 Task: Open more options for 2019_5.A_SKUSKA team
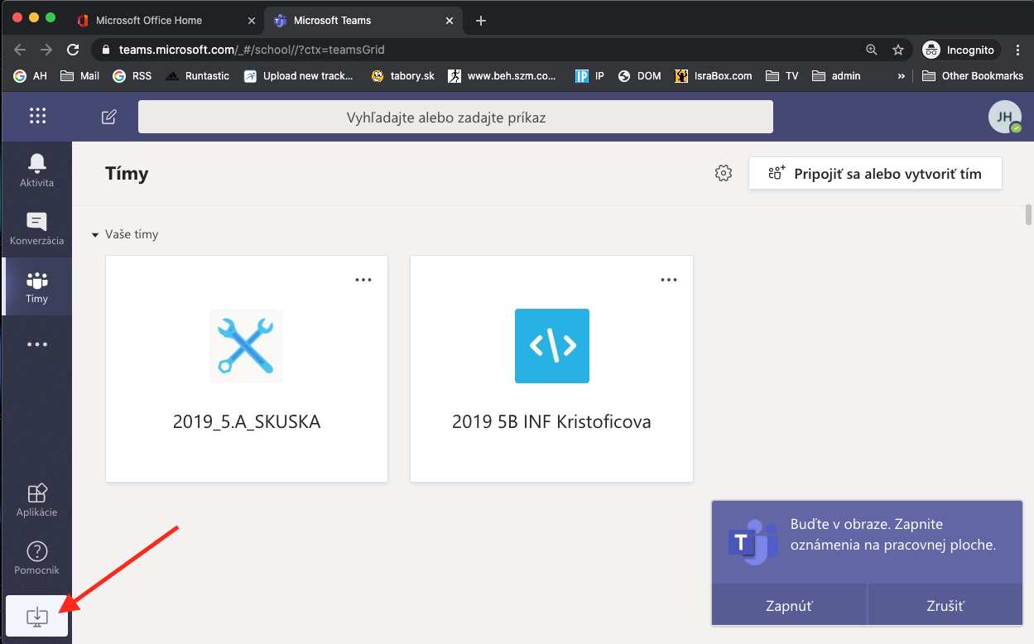[363, 280]
